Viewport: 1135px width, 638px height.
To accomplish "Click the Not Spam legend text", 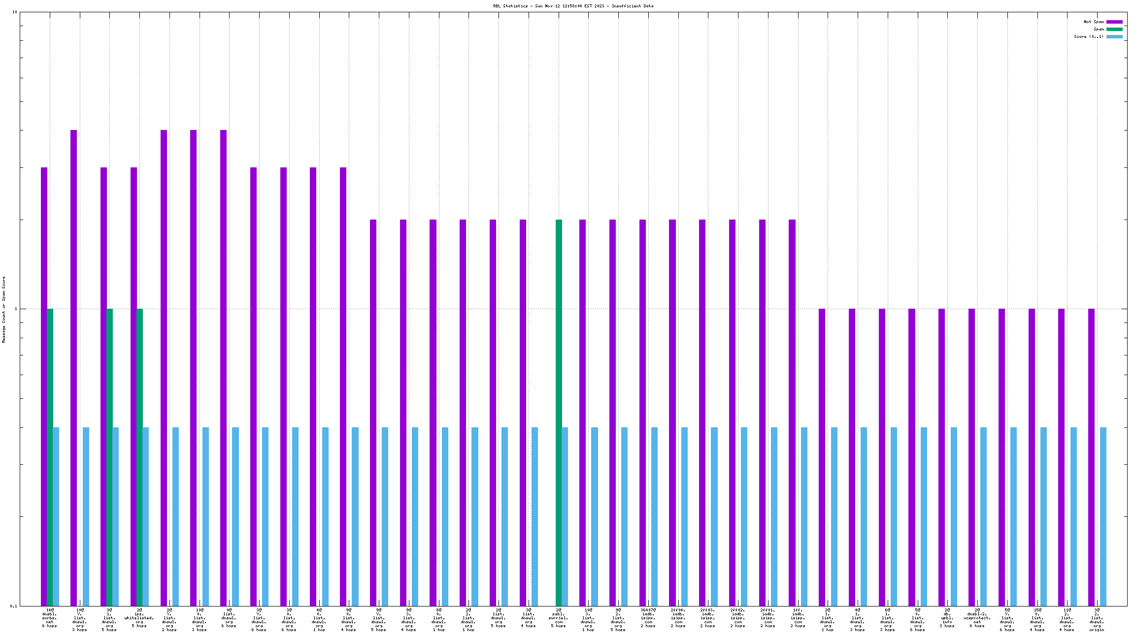I will 1094,22.
